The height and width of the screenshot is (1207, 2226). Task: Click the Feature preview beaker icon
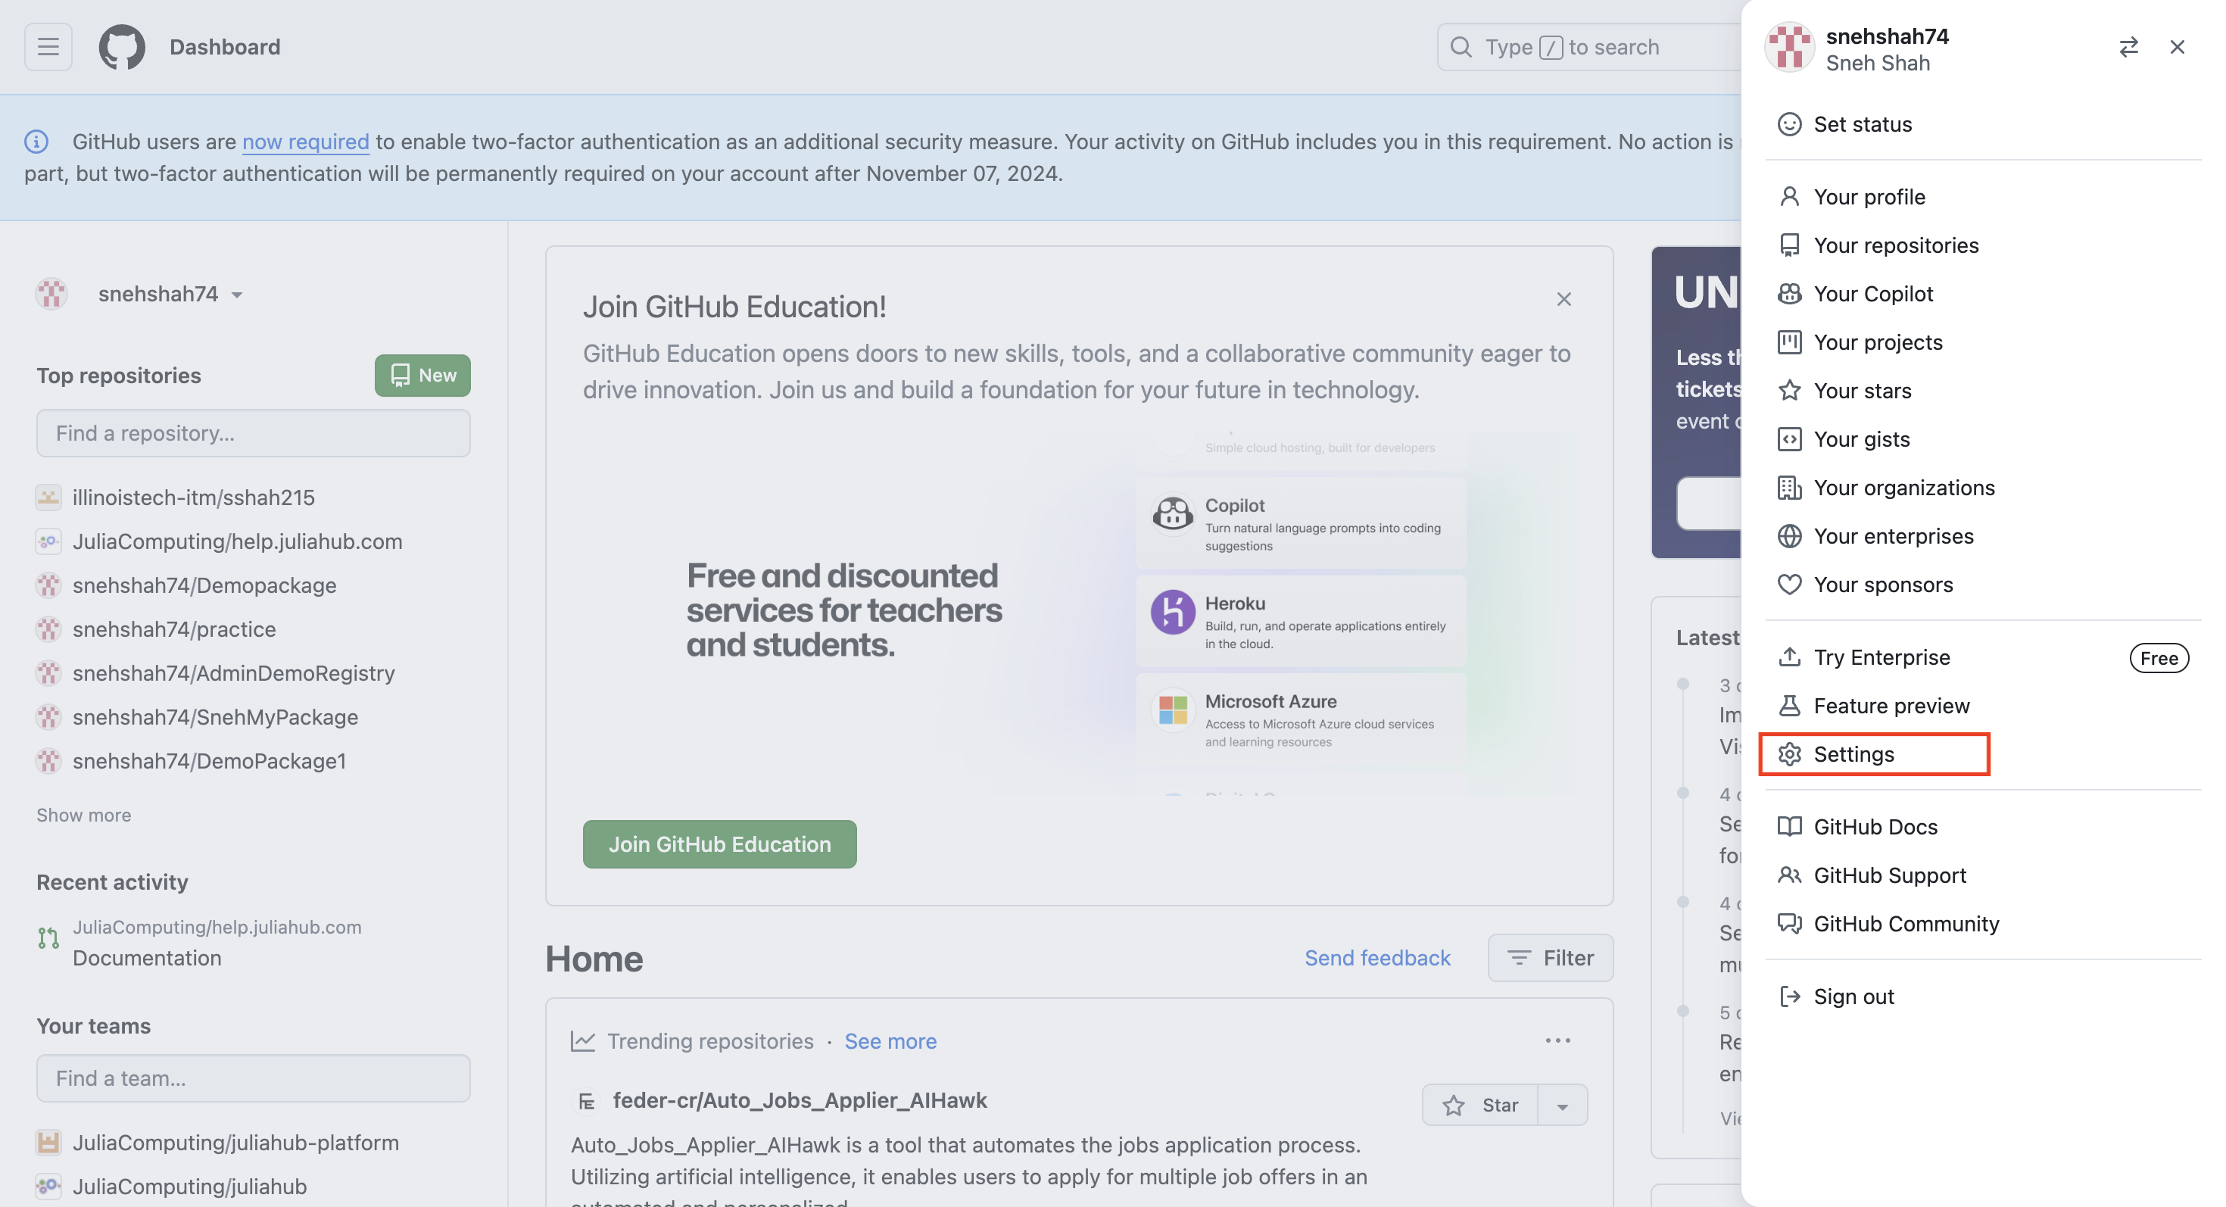(x=1790, y=705)
